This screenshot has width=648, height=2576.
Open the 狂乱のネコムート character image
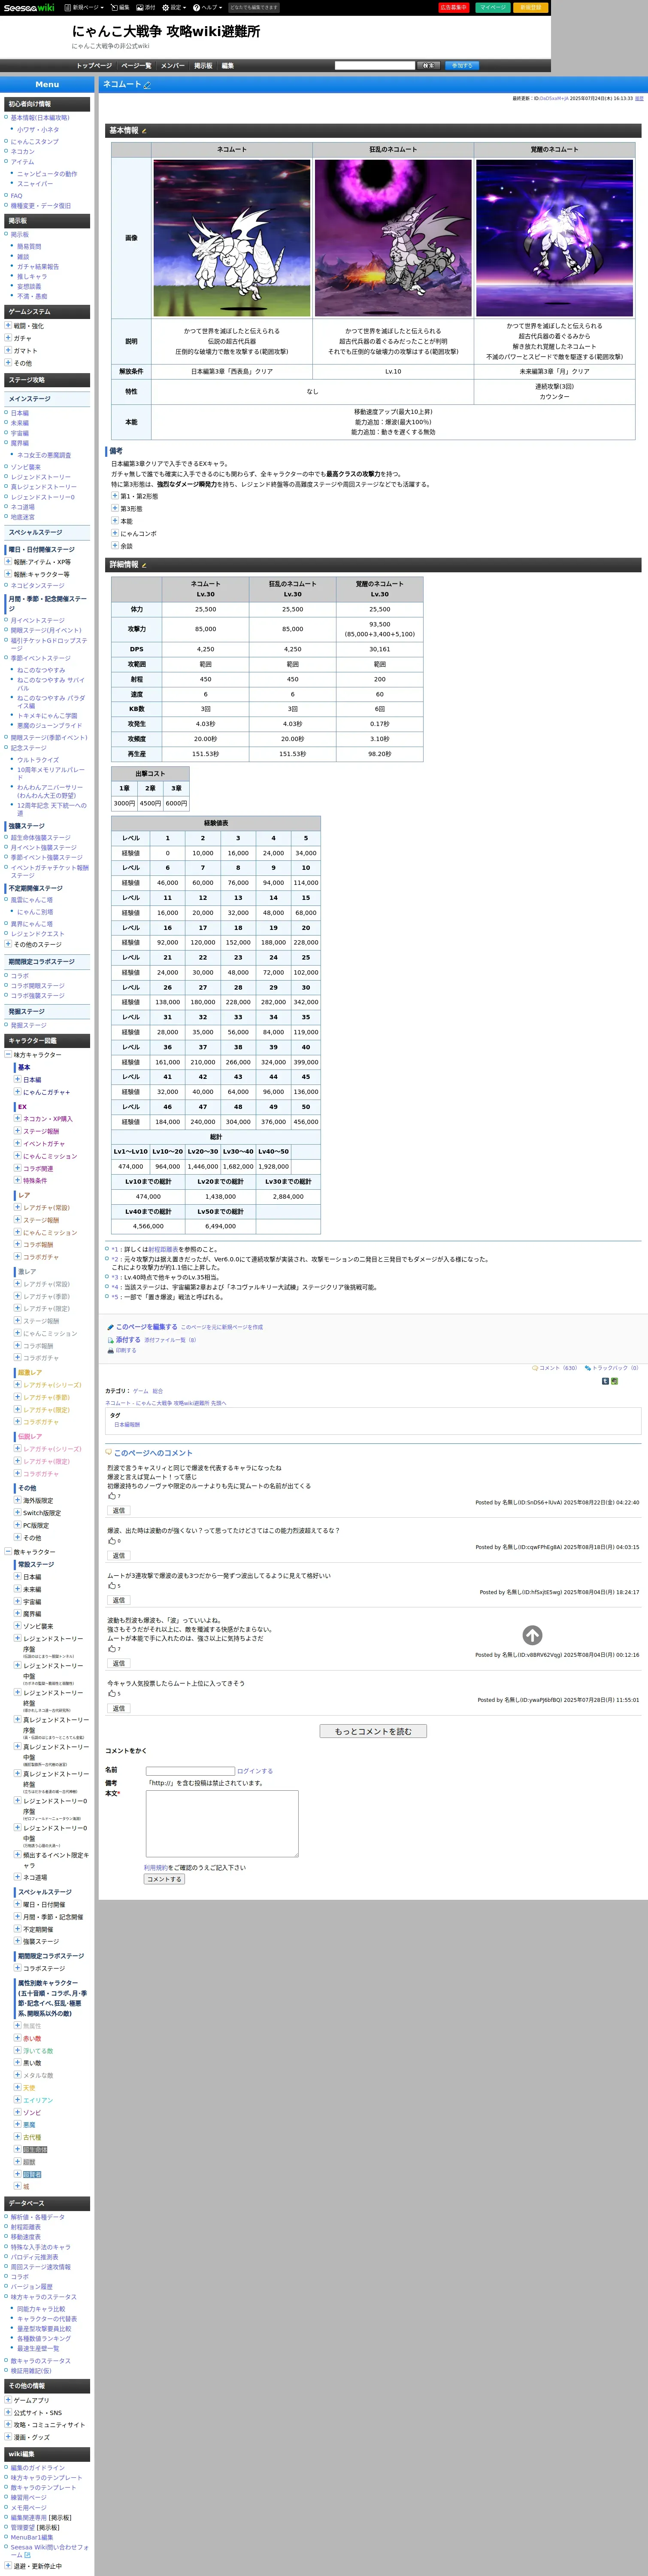393,238
